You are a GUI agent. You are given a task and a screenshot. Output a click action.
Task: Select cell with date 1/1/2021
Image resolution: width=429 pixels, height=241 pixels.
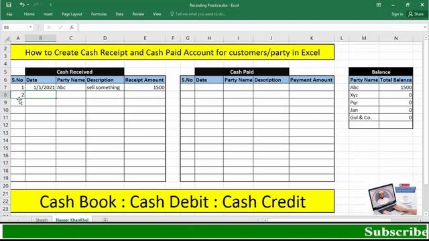tap(40, 88)
